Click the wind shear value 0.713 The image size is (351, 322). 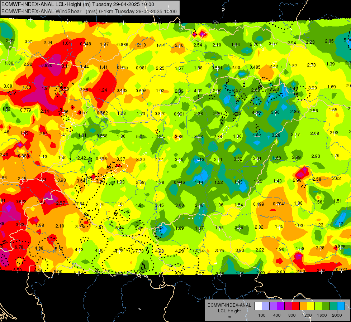point(199,159)
